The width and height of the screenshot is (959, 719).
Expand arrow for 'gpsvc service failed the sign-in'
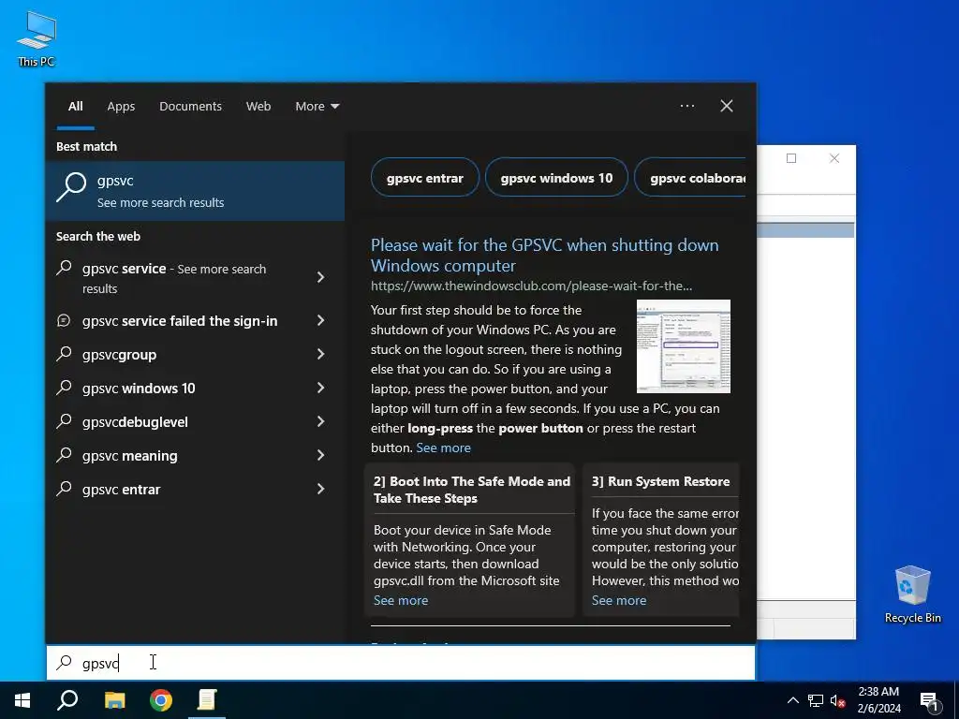pyautogui.click(x=321, y=320)
